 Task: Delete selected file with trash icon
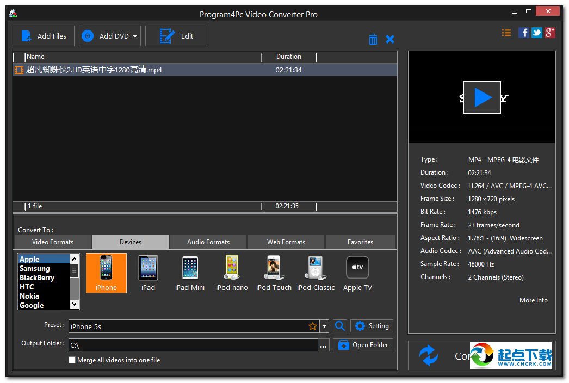373,39
